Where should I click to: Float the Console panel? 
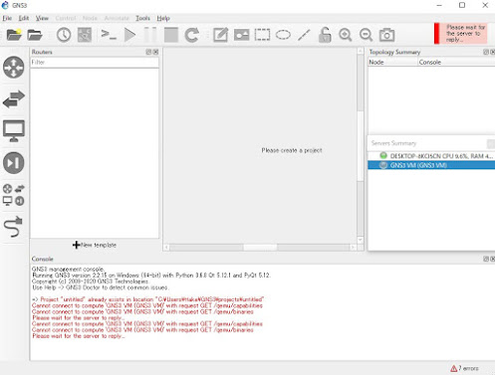click(486, 259)
